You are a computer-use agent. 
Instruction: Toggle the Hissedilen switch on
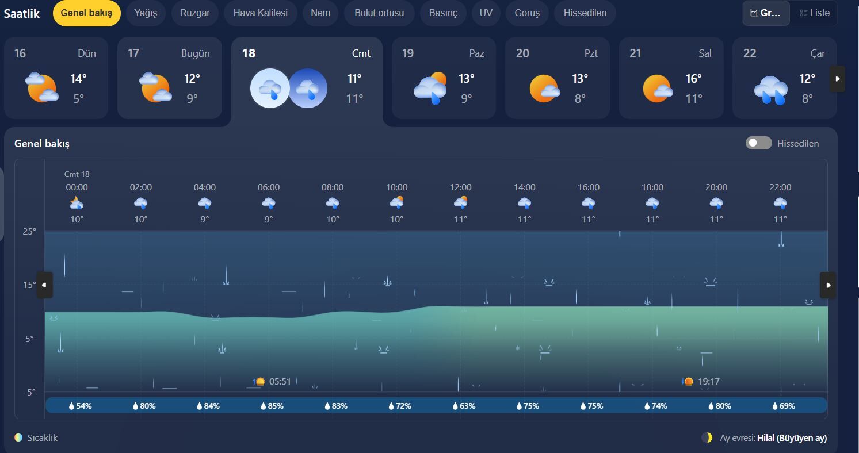[758, 143]
